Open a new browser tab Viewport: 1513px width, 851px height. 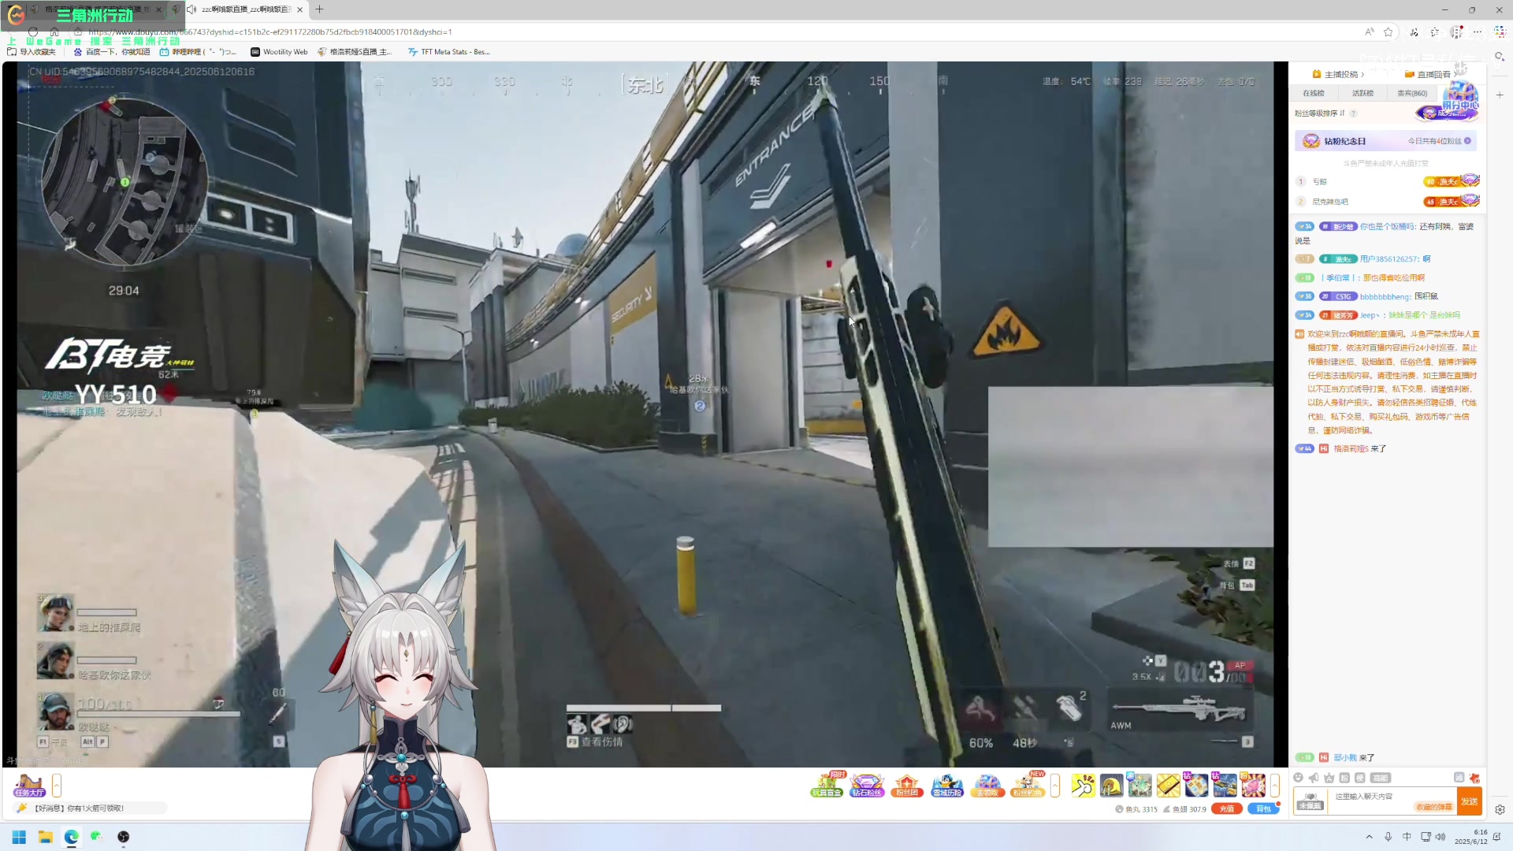(x=319, y=9)
